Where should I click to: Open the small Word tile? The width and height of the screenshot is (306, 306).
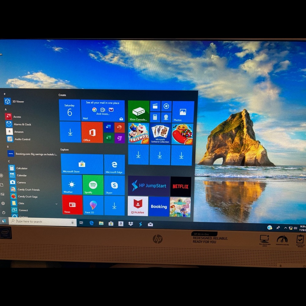tap(108, 127)
